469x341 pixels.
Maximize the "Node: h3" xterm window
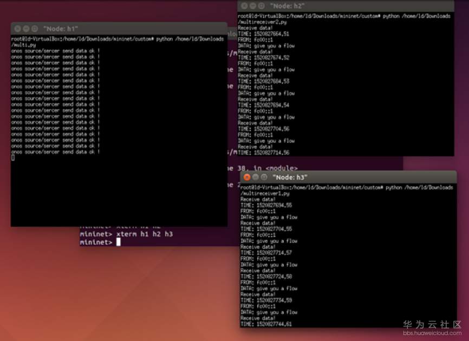(x=264, y=177)
